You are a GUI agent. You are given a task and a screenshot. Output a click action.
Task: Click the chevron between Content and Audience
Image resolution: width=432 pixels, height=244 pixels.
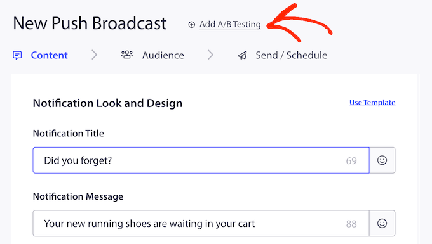pyautogui.click(x=95, y=55)
